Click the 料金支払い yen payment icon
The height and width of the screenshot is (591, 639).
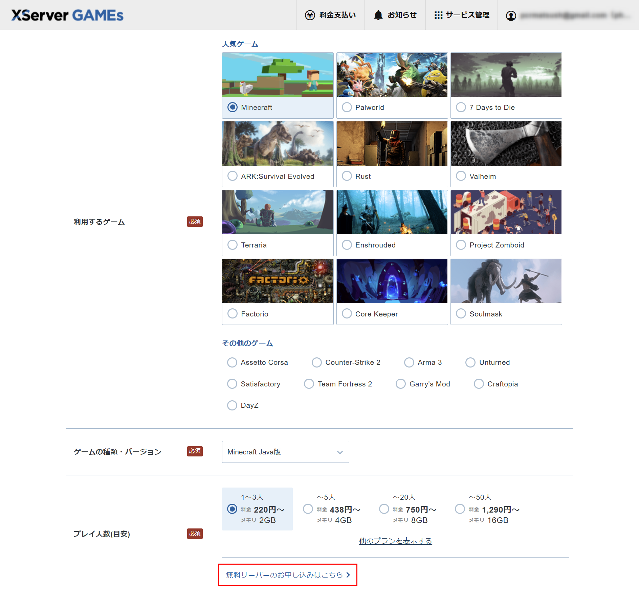[x=310, y=15]
